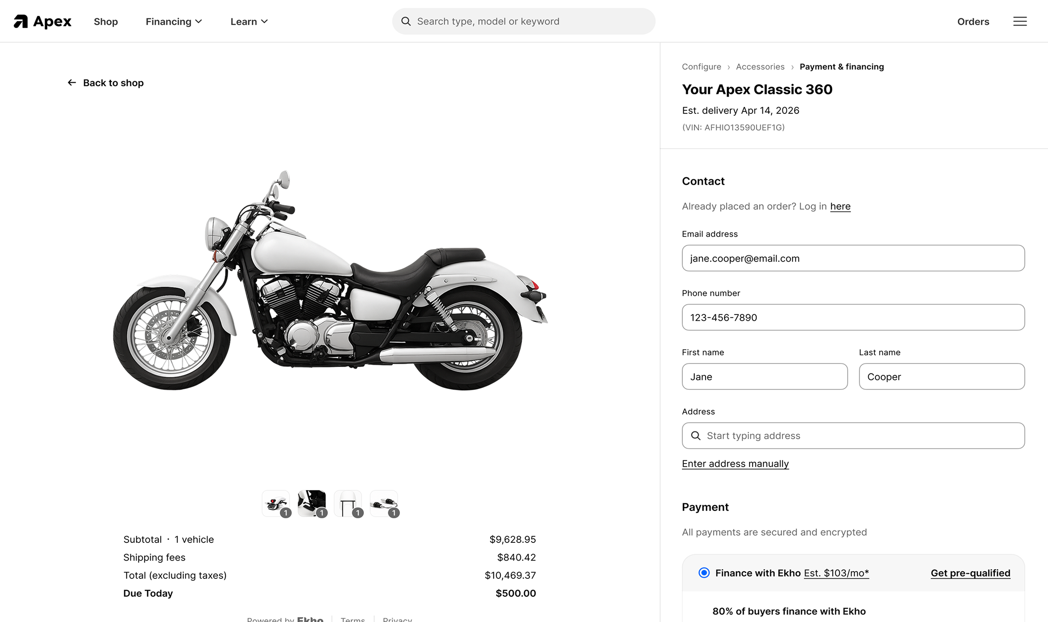Select the turn signal accessory thumbnail
Image resolution: width=1048 pixels, height=622 pixels.
click(x=383, y=501)
